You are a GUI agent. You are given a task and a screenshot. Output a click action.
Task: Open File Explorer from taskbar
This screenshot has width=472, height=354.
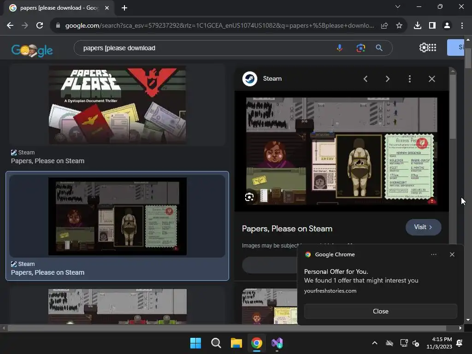coord(236,343)
